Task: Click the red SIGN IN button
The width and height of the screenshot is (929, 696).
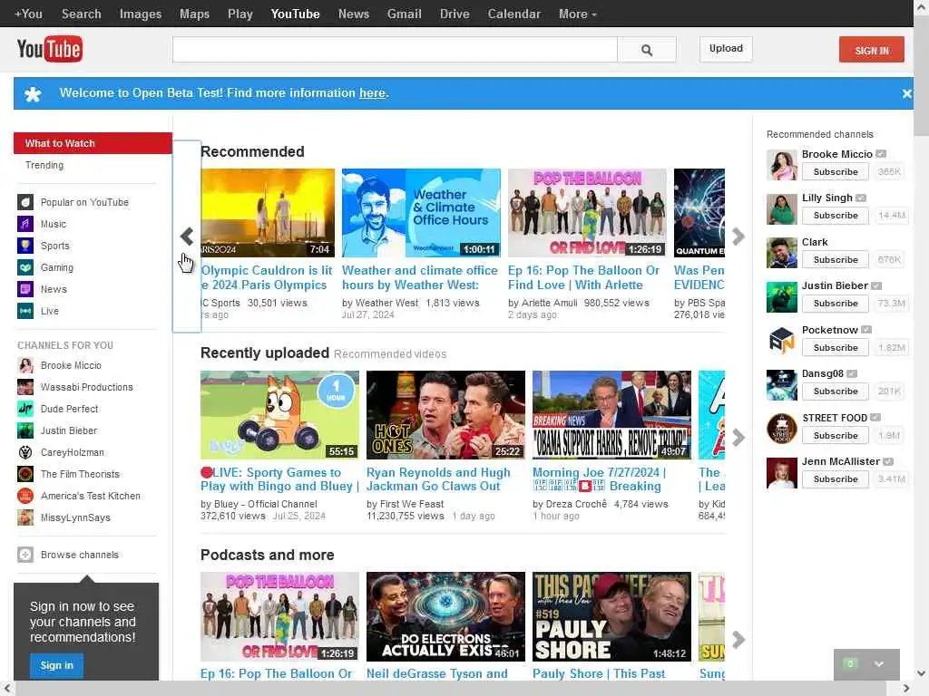Action: [872, 50]
